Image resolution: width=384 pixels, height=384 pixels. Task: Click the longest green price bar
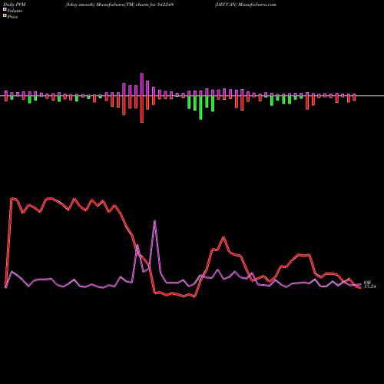(200, 108)
